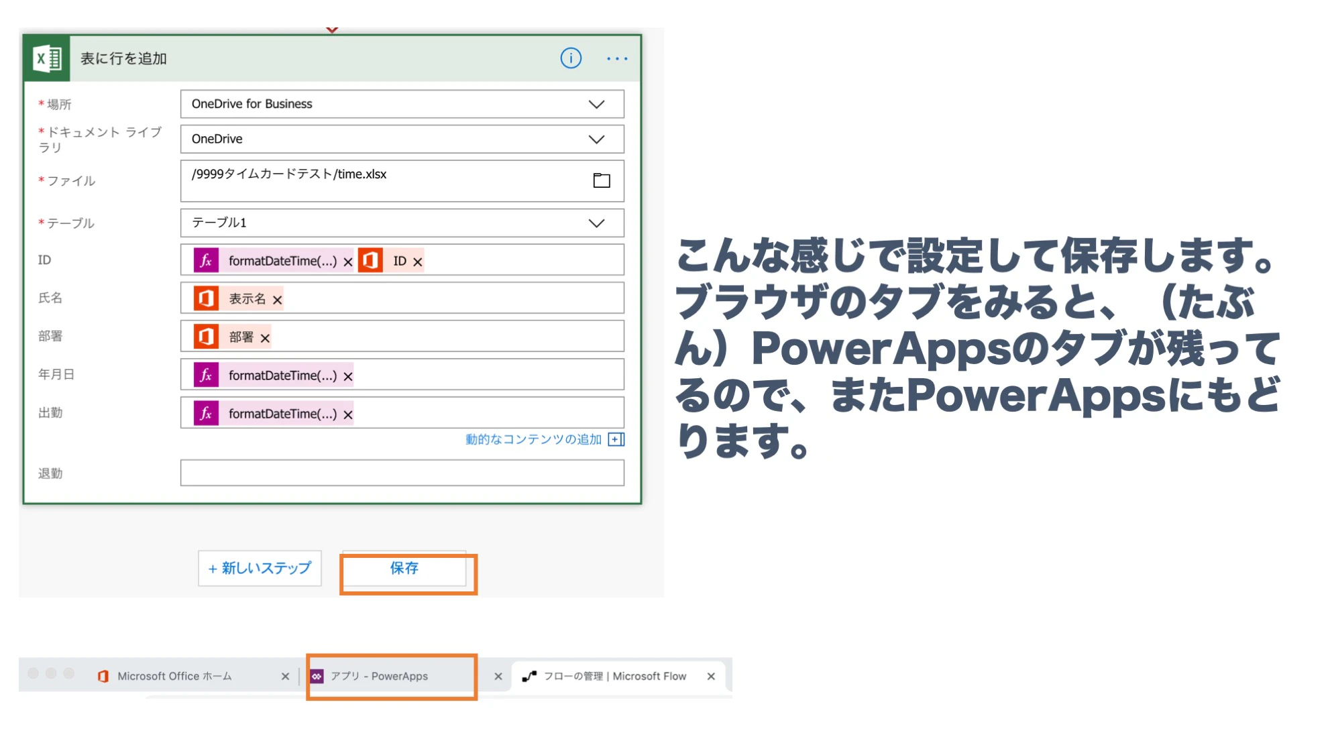Click 新しいステップ button
Image resolution: width=1328 pixels, height=747 pixels.
pos(260,568)
